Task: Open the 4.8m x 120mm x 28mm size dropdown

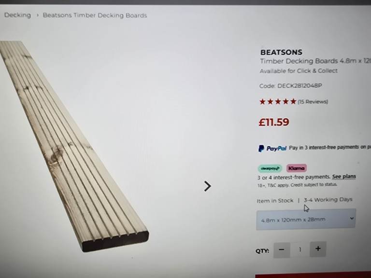Action: (306, 219)
